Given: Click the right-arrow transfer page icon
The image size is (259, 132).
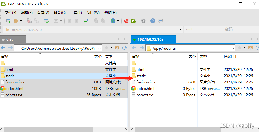Looking at the screenshot, I should (77, 21).
